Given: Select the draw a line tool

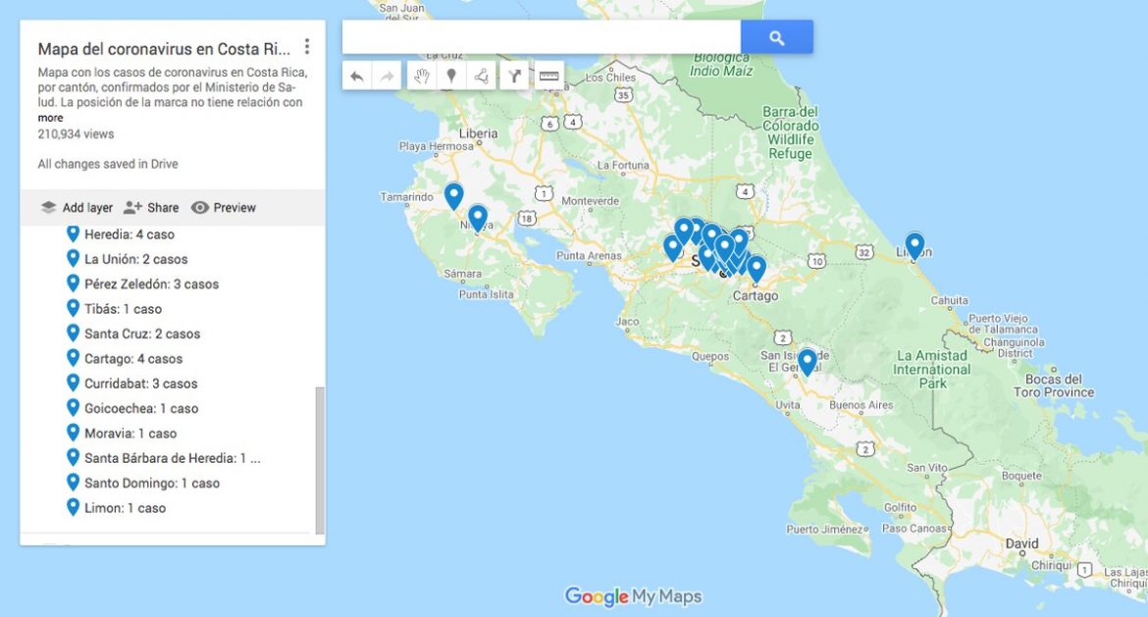Looking at the screenshot, I should [x=481, y=75].
